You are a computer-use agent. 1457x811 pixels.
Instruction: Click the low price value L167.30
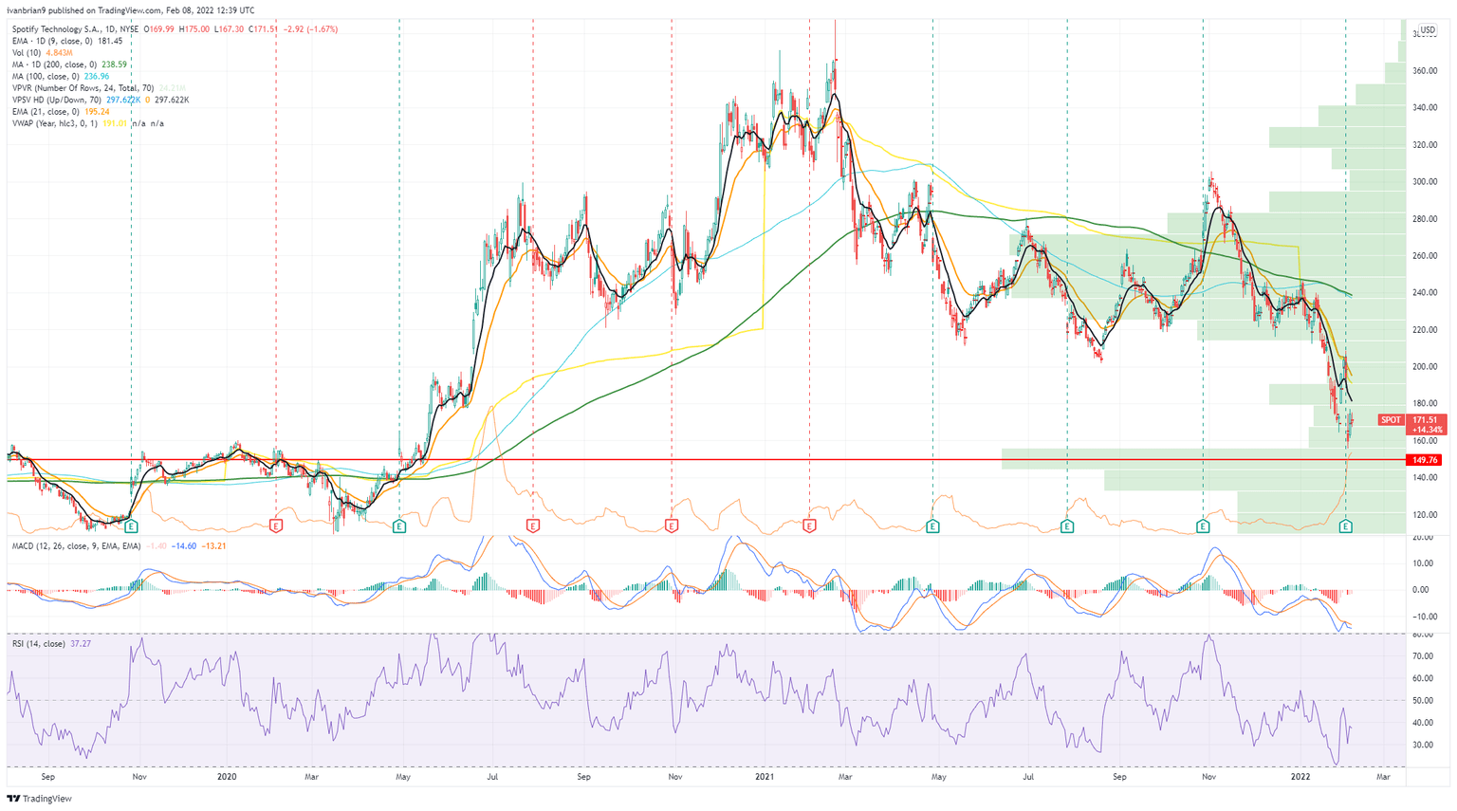pos(231,29)
